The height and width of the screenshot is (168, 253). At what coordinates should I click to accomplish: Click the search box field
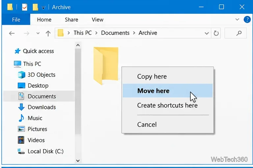tap(236, 33)
